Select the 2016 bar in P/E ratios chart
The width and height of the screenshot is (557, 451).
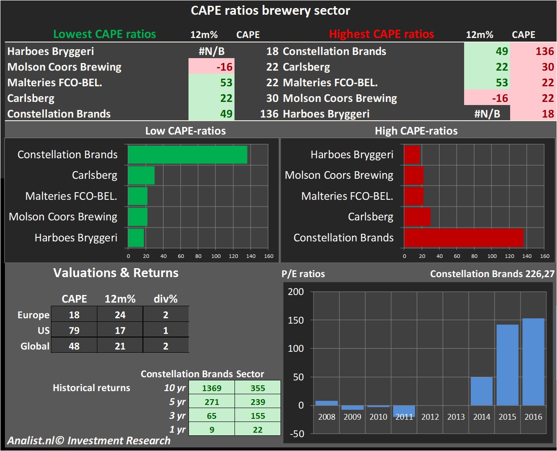coord(533,362)
